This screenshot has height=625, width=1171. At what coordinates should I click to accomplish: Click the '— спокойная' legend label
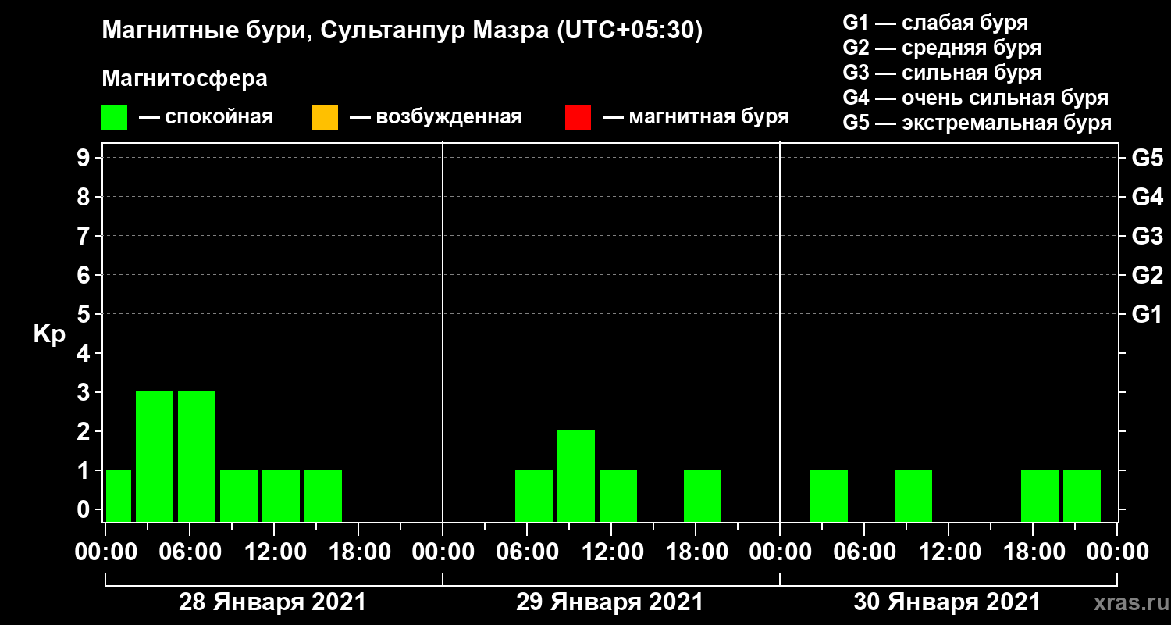(x=206, y=118)
